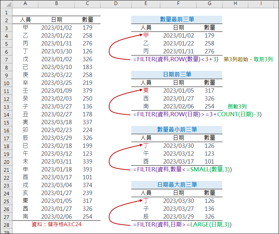Screen dimensions: 279x234
Task: Select cell 庚 in column A
Action: pyautogui.click(x=25, y=75)
